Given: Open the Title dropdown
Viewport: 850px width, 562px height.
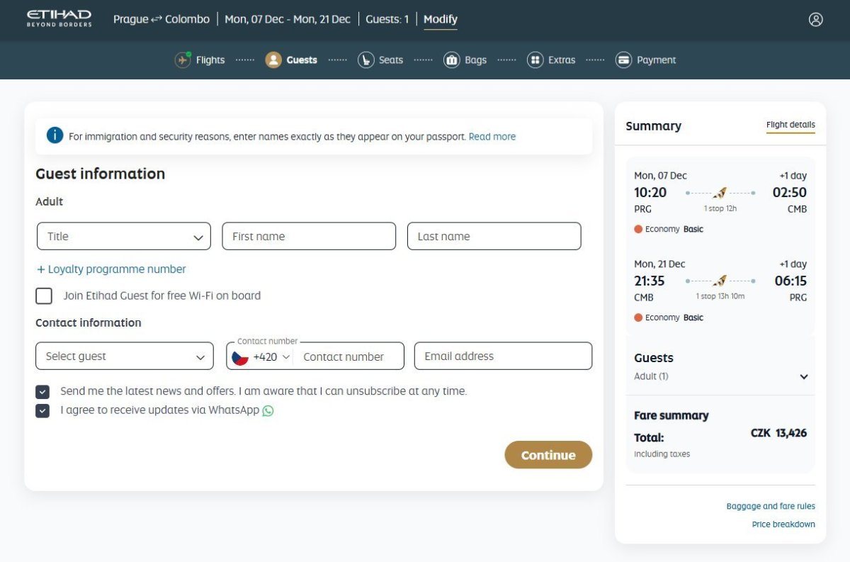Looking at the screenshot, I should pos(124,236).
